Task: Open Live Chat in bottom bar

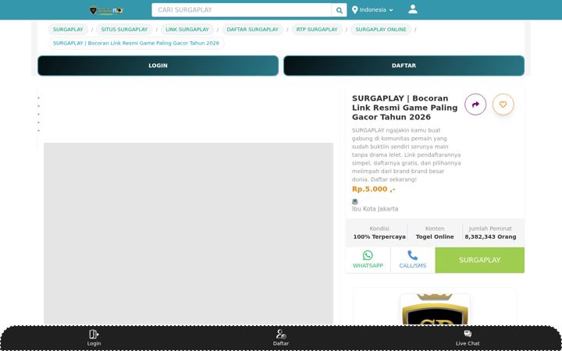Action: (468, 338)
